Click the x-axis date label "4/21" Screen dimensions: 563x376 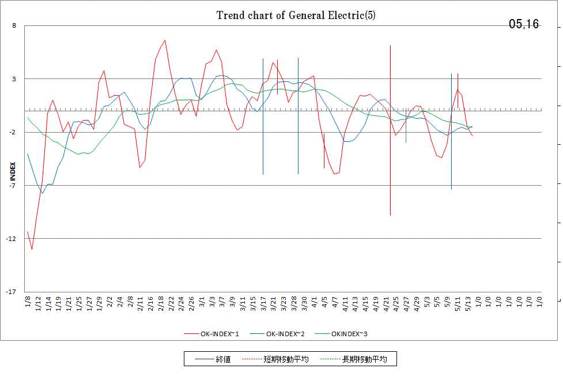(386, 304)
